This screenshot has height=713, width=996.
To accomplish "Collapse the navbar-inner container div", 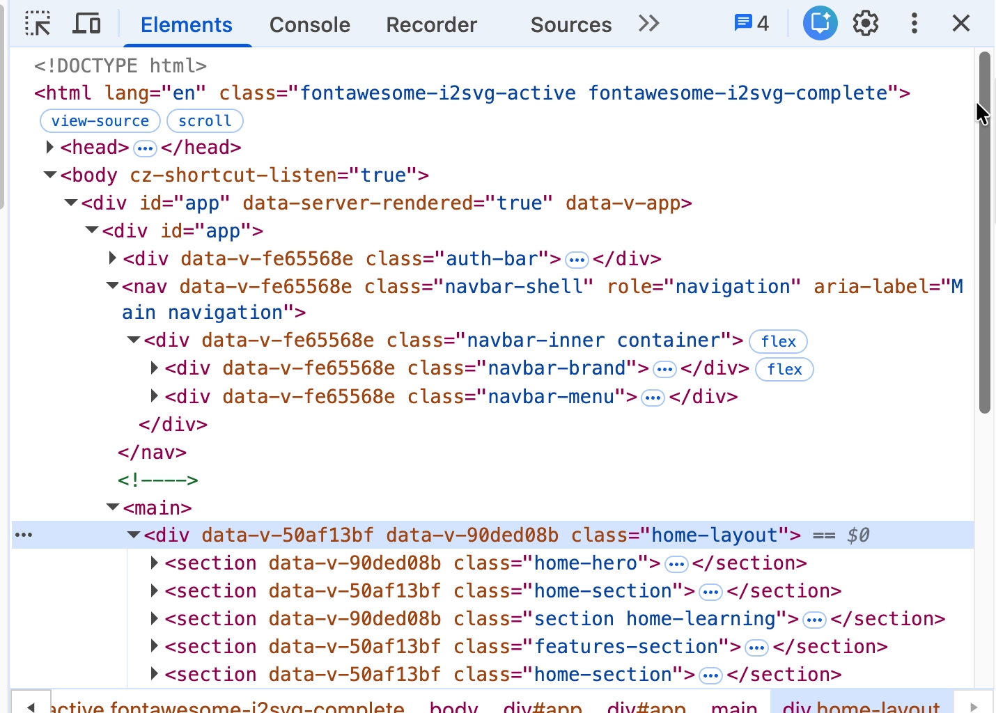I will 134,340.
